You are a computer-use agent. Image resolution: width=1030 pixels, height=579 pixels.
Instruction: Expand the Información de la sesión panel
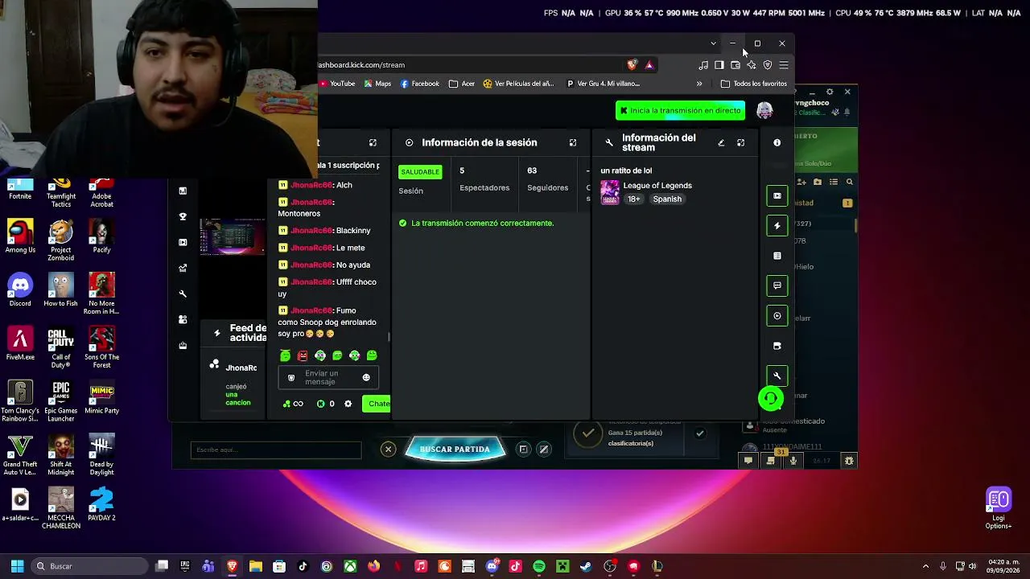[573, 143]
